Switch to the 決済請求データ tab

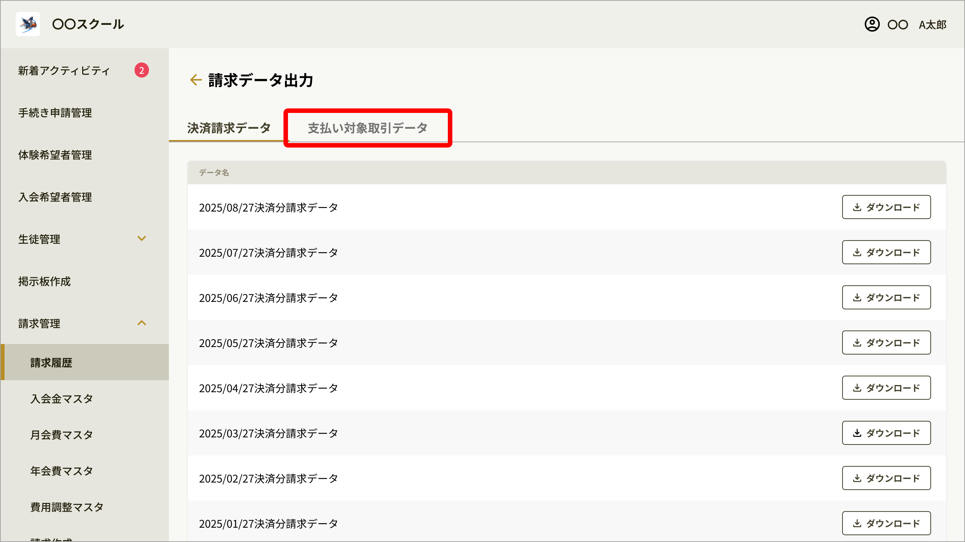[x=229, y=128]
